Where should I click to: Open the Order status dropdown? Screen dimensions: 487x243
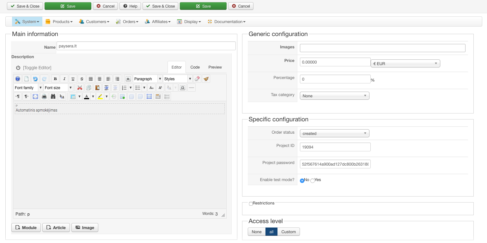coord(334,133)
